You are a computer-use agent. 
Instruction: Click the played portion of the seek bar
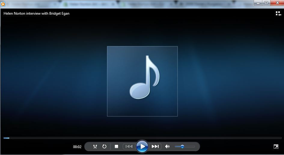tap(6, 138)
